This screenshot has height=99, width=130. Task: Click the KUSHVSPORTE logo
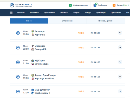point(21,5)
